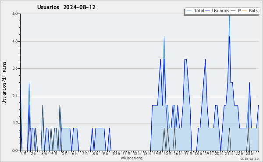Click the '10 h' x-axis label
The image size is (263, 162).
pyautogui.click(x=116, y=153)
